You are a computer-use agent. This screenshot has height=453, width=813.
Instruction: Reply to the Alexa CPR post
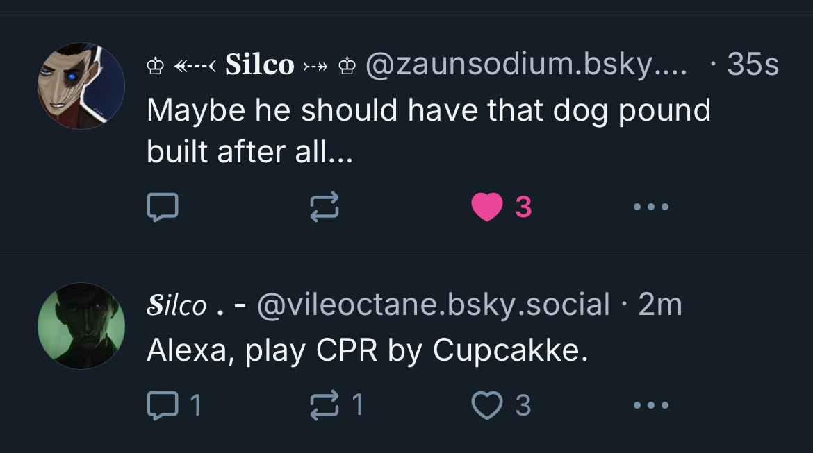(163, 405)
